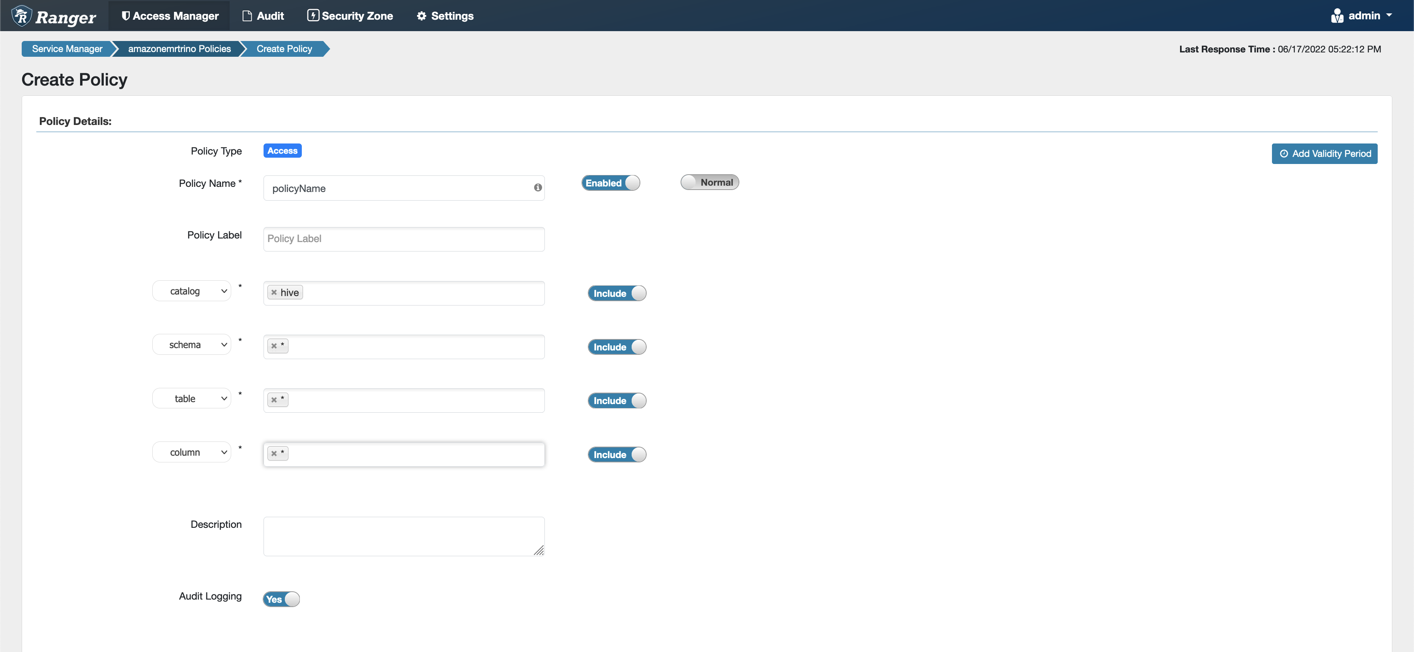Click the Description text area field

404,535
